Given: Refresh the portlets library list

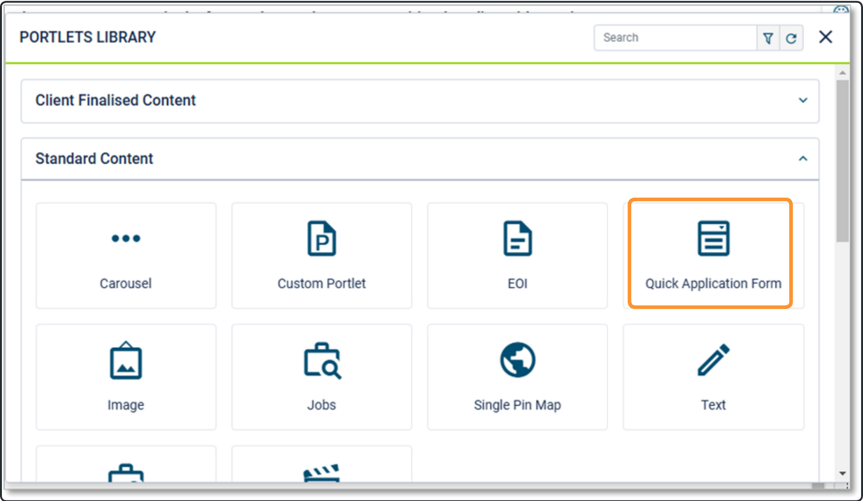Looking at the screenshot, I should (x=791, y=38).
